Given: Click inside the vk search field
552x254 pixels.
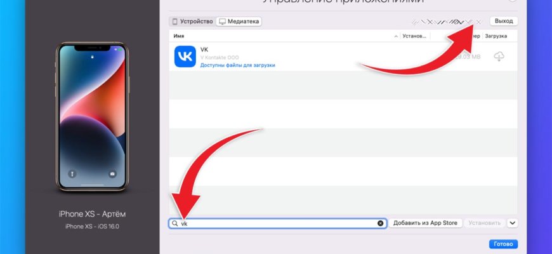Looking at the screenshot, I should click(278, 224).
